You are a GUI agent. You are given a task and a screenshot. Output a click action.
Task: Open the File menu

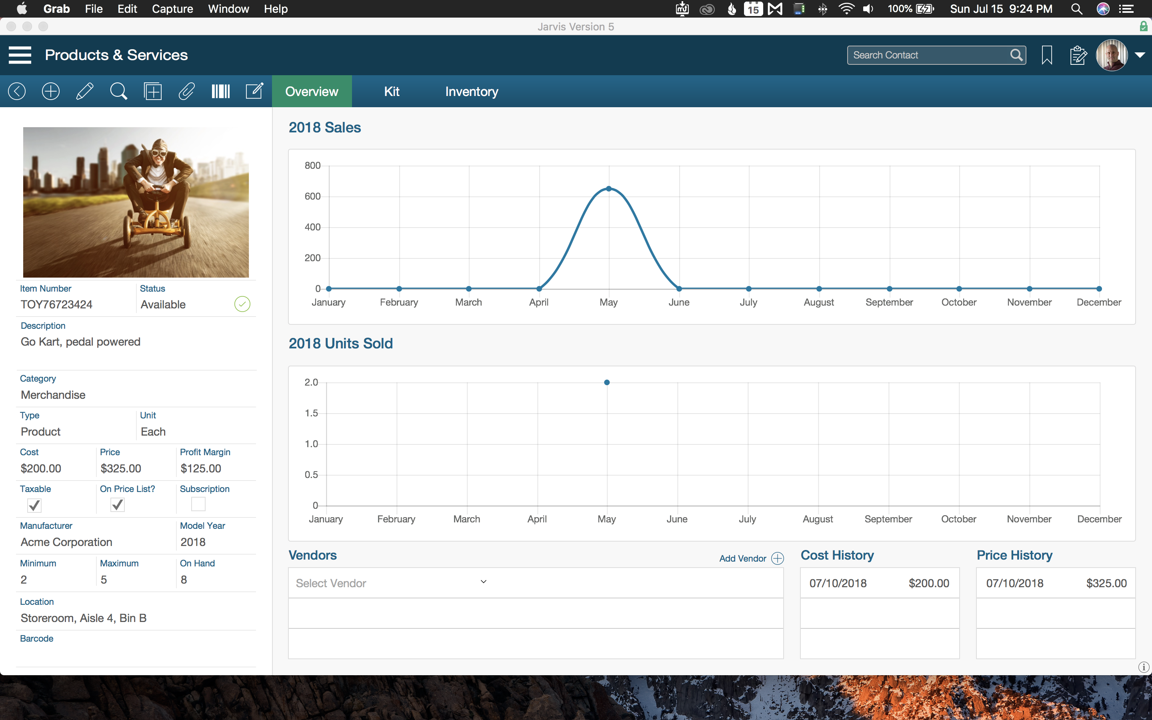pyautogui.click(x=94, y=8)
